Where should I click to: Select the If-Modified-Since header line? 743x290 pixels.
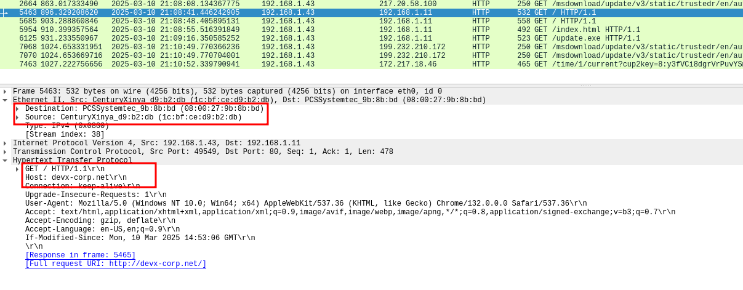coord(140,238)
